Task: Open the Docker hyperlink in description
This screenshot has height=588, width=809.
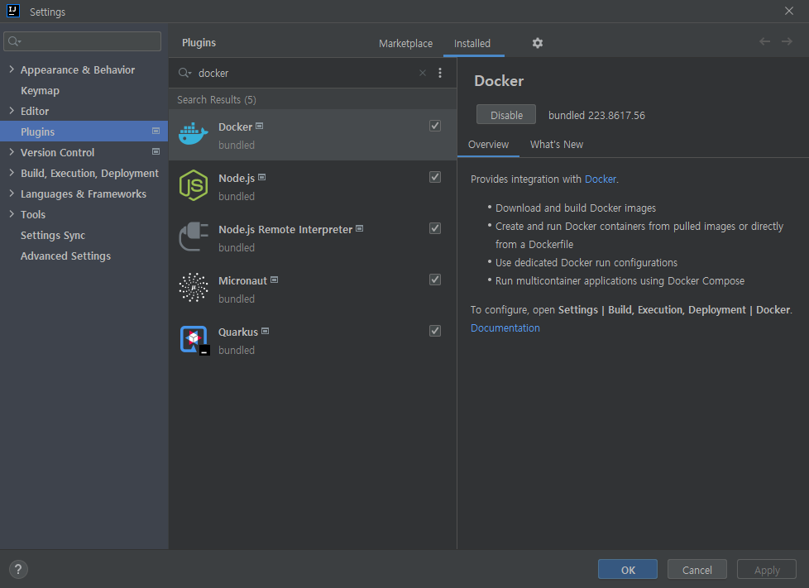Action: 600,179
